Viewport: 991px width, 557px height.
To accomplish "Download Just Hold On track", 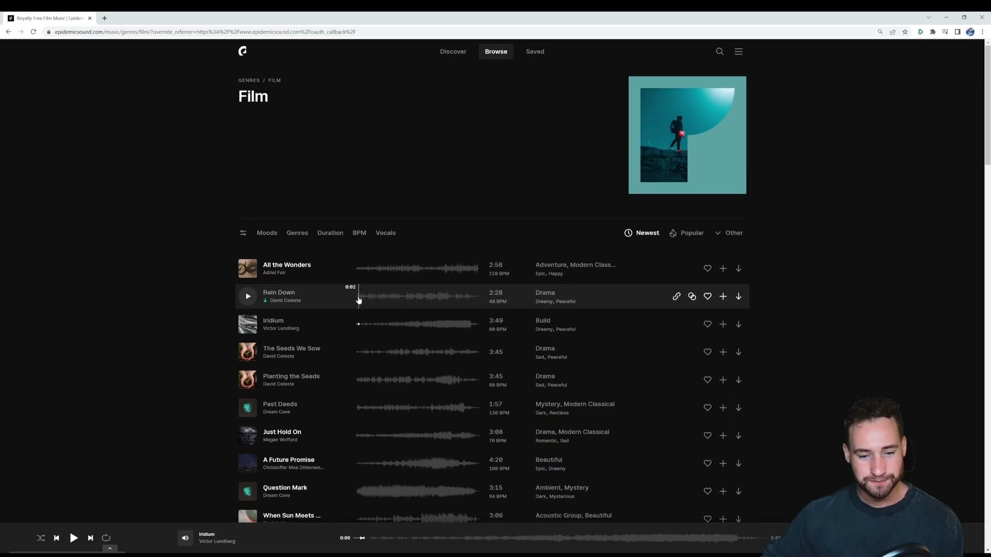I will (x=739, y=435).
